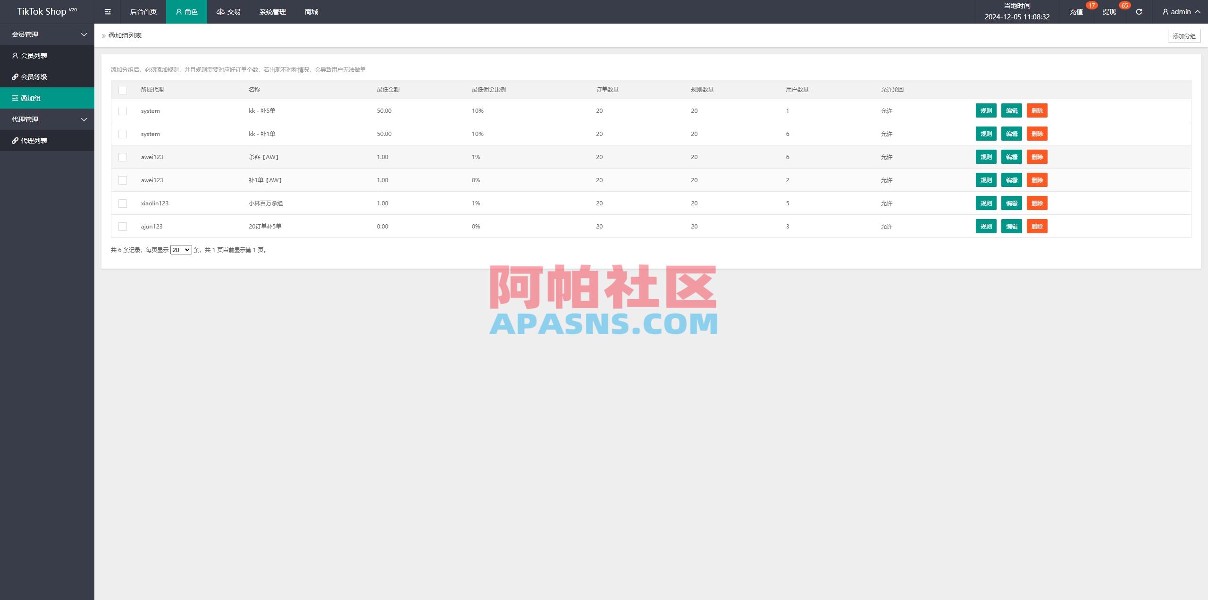Click 删除 on the 小林百万杀组 row
The height and width of the screenshot is (600, 1208).
[1038, 203]
